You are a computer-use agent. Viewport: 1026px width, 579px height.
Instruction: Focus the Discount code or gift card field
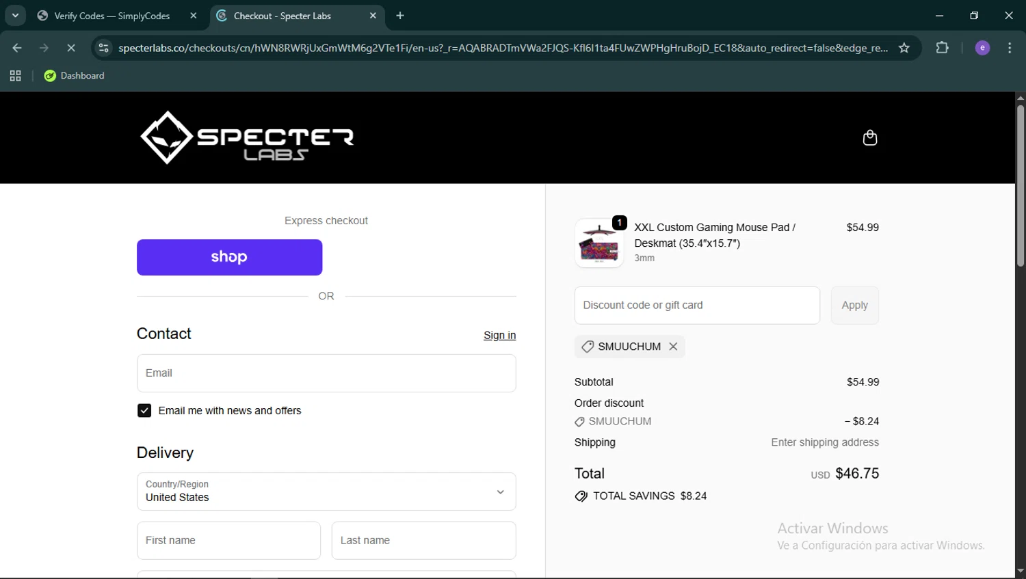697,306
